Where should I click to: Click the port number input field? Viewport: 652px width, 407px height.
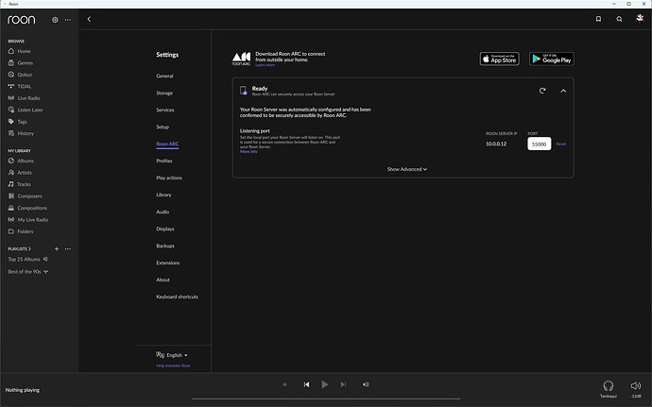(x=540, y=144)
